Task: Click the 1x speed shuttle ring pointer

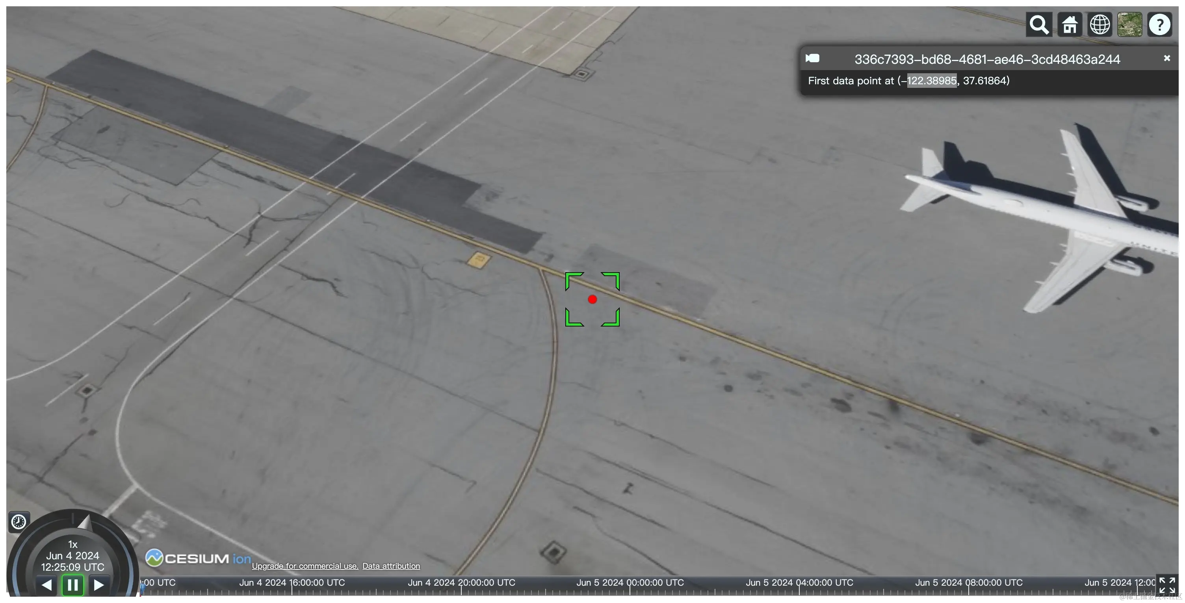Action: coord(85,523)
